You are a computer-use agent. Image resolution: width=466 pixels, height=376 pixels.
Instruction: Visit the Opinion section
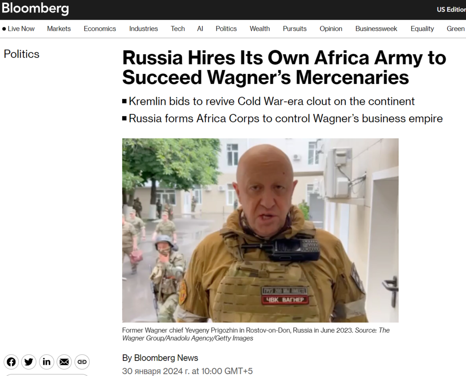[331, 29]
